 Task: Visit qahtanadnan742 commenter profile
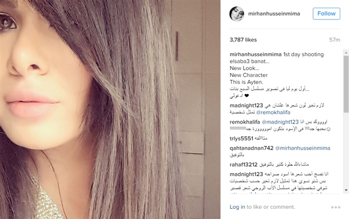point(252,148)
